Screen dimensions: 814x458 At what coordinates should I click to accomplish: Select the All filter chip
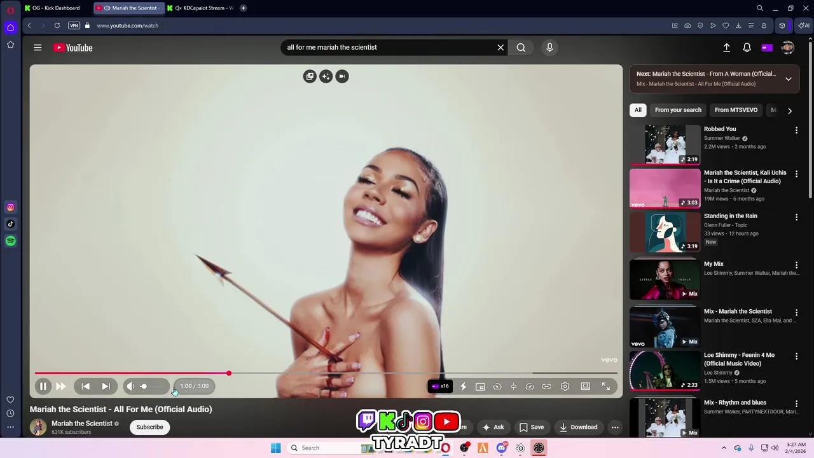click(x=638, y=110)
